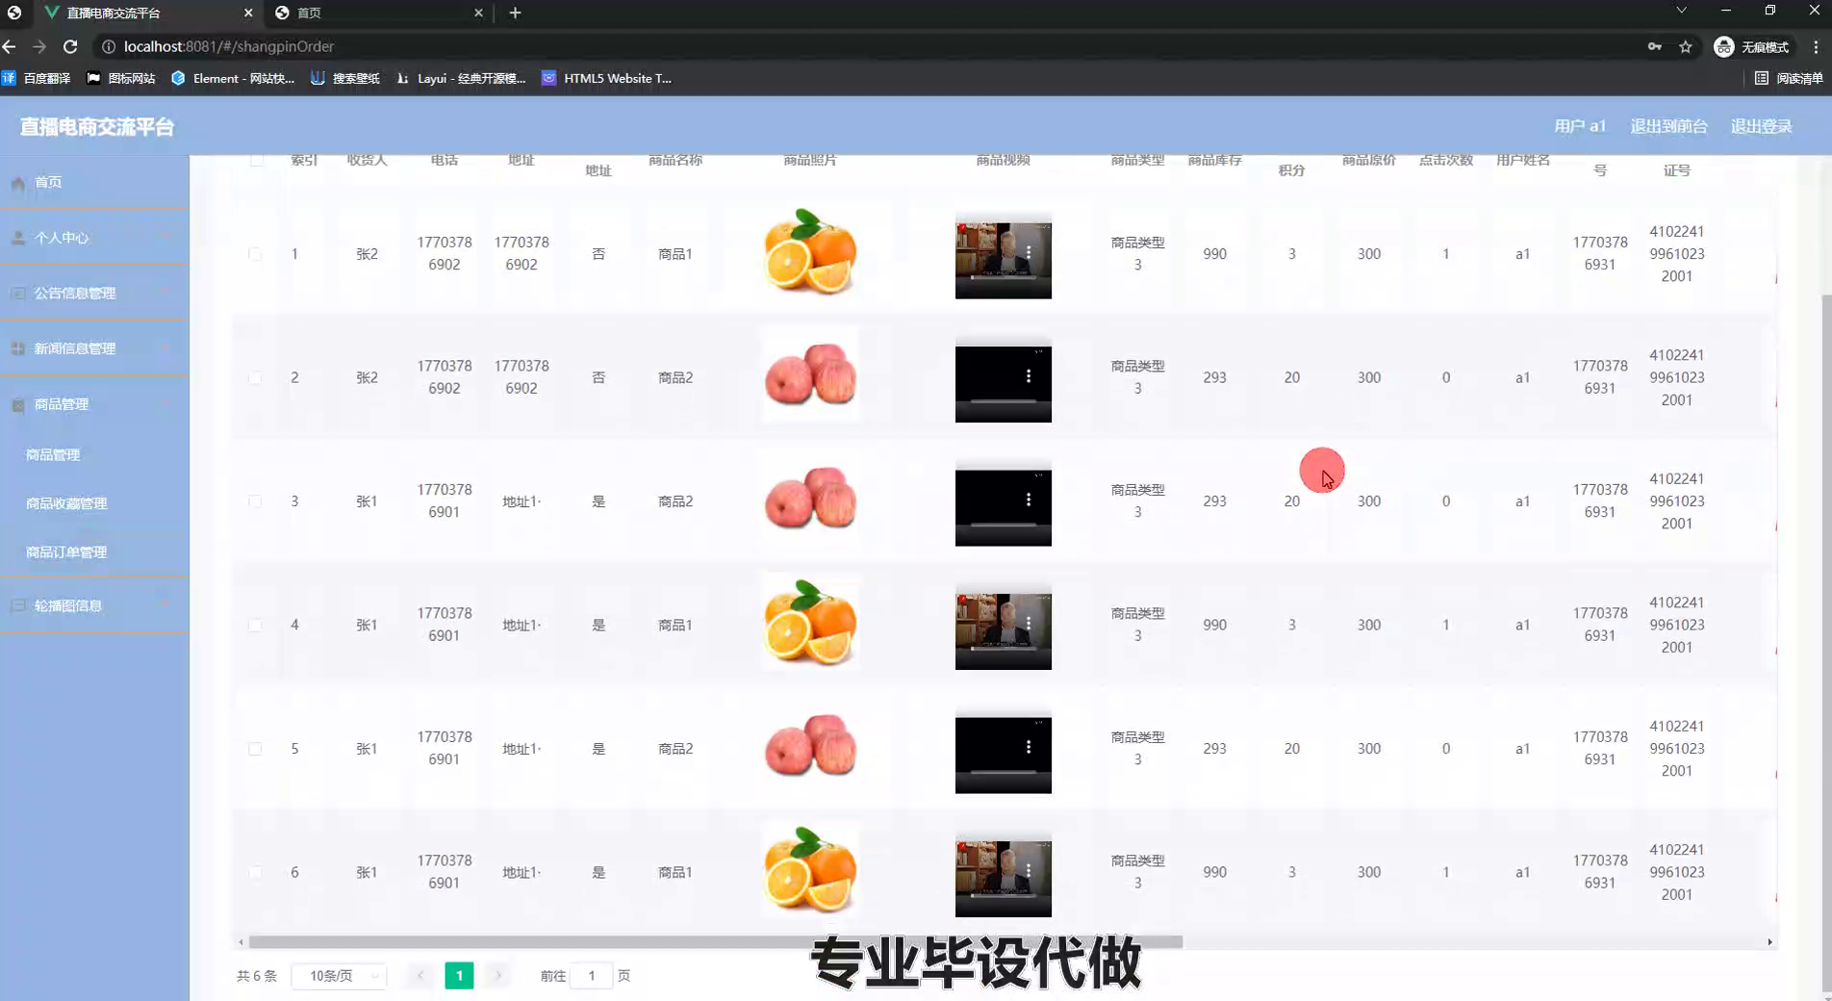
Task: Tick the checkbox for order row 2
Action: point(255,377)
